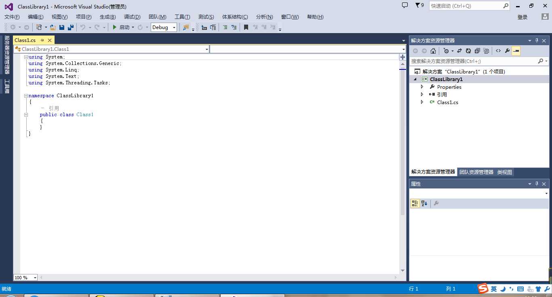Switch to the 类视图 class view tab
This screenshot has height=297, width=552.
coord(504,172)
